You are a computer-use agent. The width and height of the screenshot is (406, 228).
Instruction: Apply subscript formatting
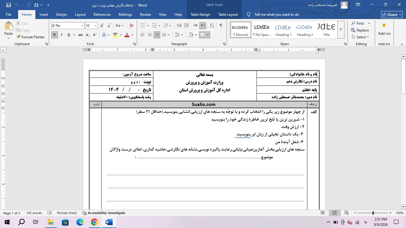coord(88,35)
